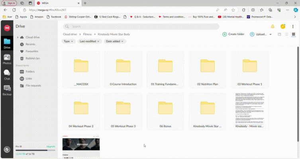Switch to list view layout
The image size is (300, 159).
[286, 35]
